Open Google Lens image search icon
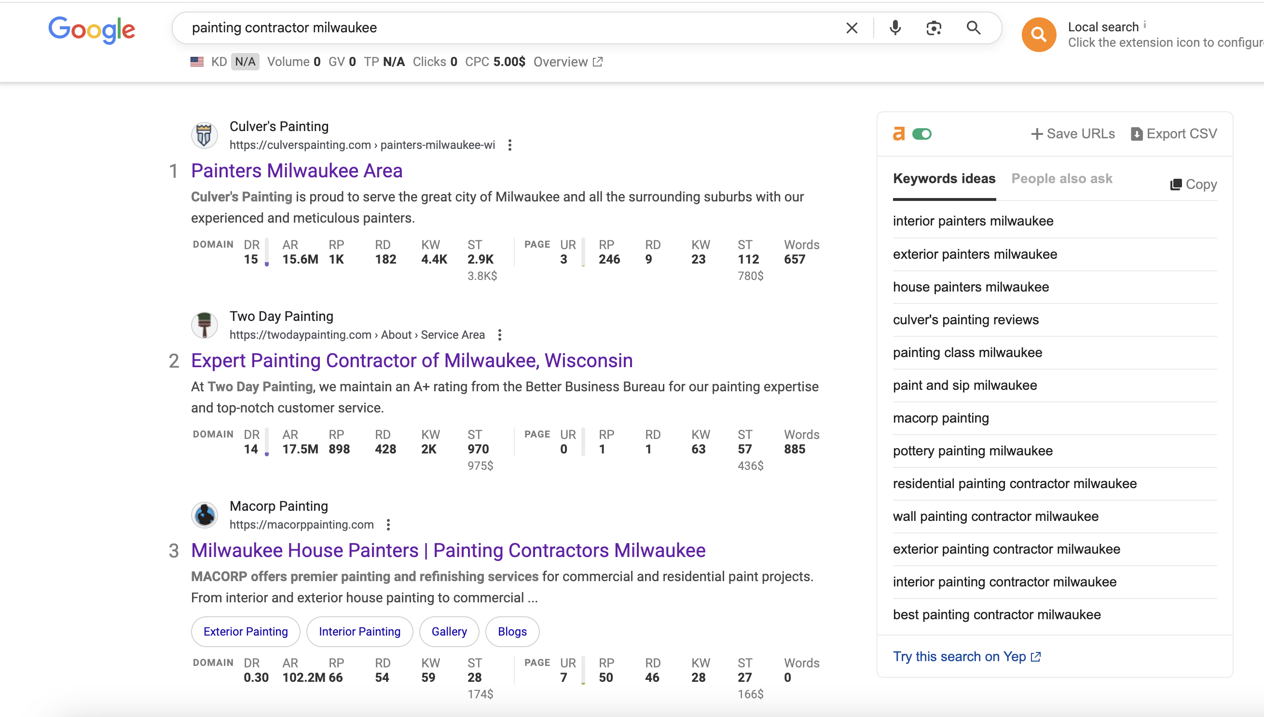Viewport: 1264px width, 717px height. pos(934,28)
